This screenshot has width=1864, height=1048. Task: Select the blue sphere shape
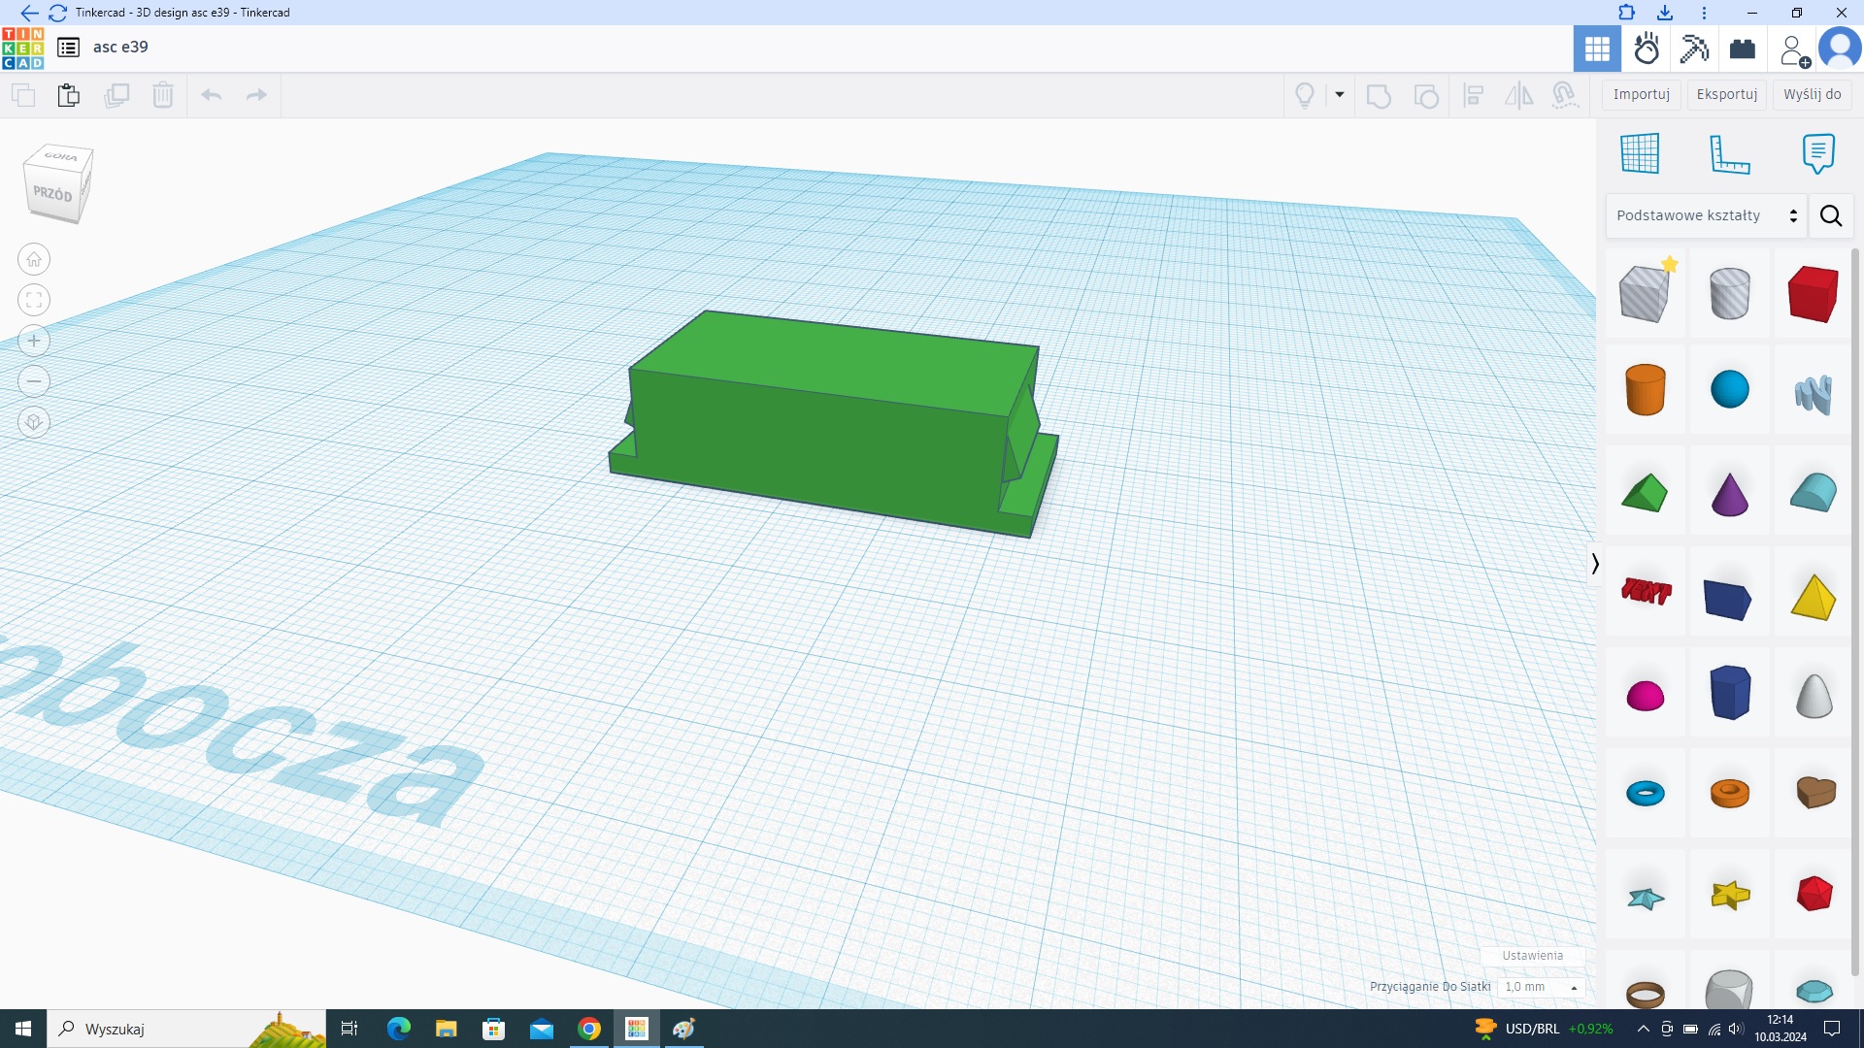click(x=1729, y=389)
